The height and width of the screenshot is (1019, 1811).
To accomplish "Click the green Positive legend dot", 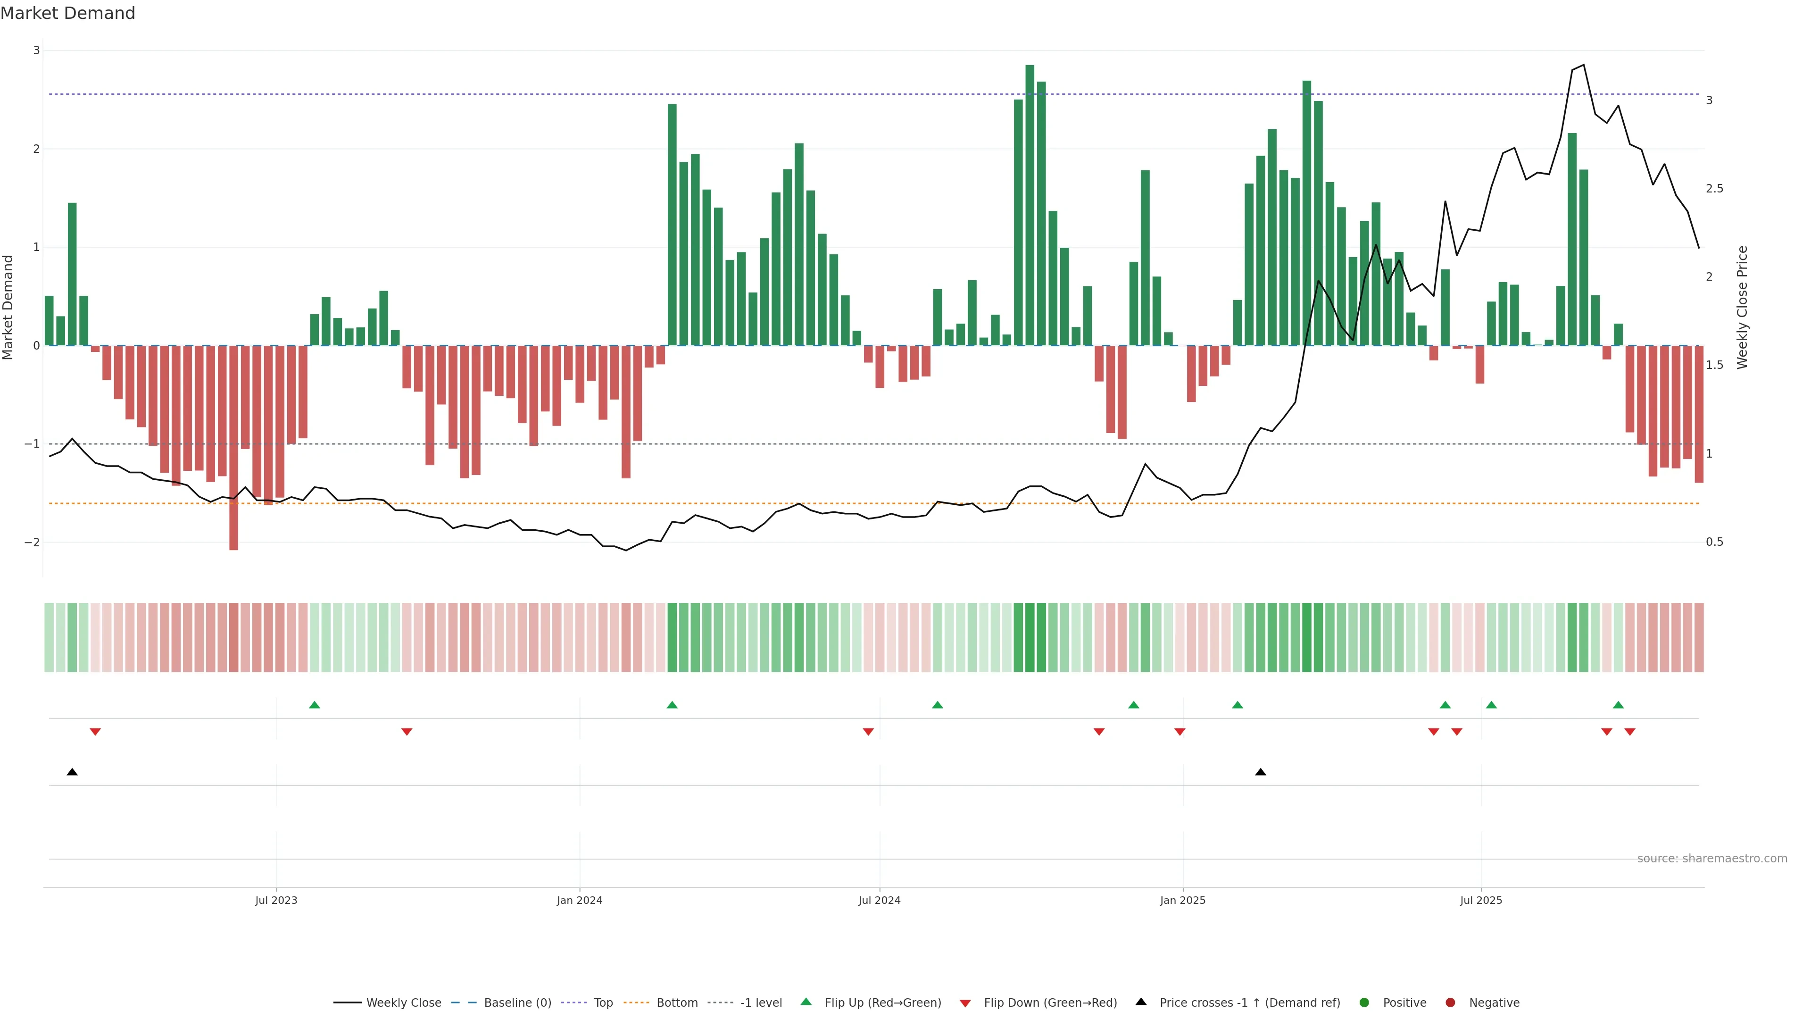I will [1364, 1003].
